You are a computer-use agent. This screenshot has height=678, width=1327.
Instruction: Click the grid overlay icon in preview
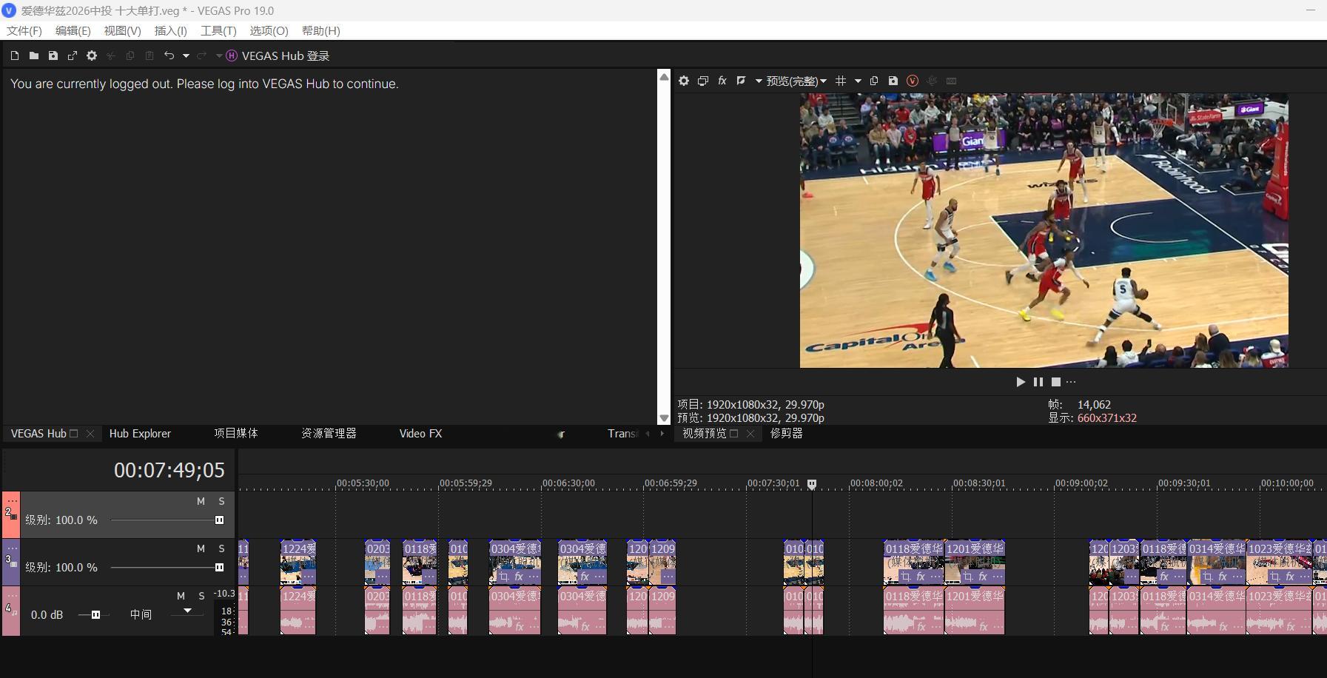tap(841, 81)
